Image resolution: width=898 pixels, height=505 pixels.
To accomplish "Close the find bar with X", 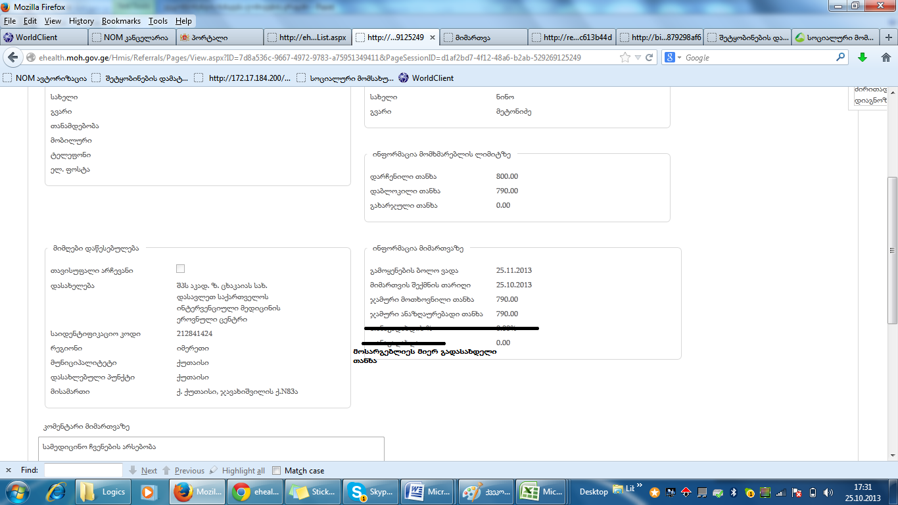I will 9,470.
